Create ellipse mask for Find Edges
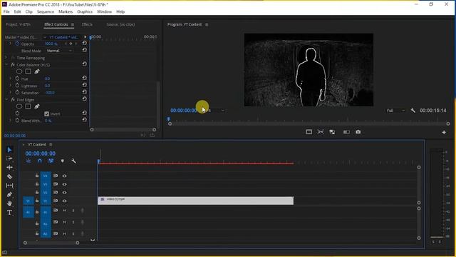This screenshot has width=456, height=257. pyautogui.click(x=19, y=106)
